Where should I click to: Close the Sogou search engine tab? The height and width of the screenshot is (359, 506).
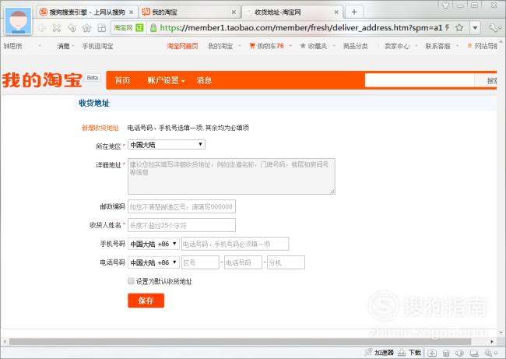click(132, 12)
